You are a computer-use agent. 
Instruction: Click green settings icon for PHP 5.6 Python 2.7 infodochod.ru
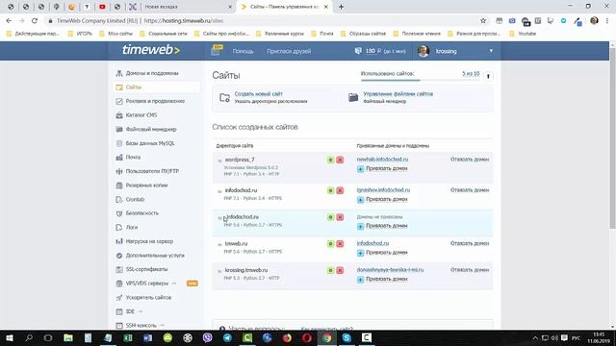pyautogui.click(x=330, y=217)
